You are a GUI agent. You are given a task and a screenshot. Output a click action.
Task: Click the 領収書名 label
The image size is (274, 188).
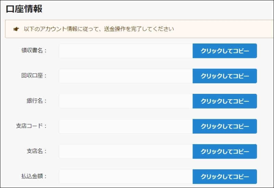(34, 51)
